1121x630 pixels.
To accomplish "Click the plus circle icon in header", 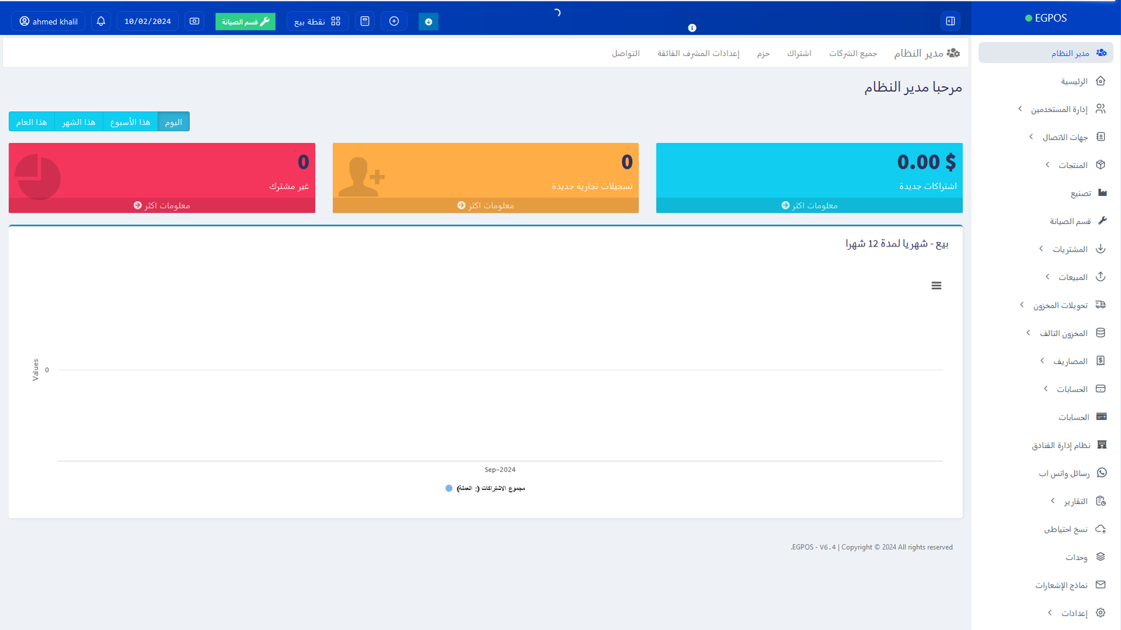I will [394, 21].
